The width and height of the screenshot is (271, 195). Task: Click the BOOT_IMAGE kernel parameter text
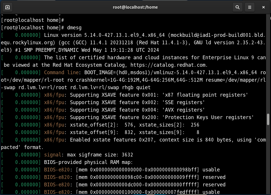tap(170, 72)
